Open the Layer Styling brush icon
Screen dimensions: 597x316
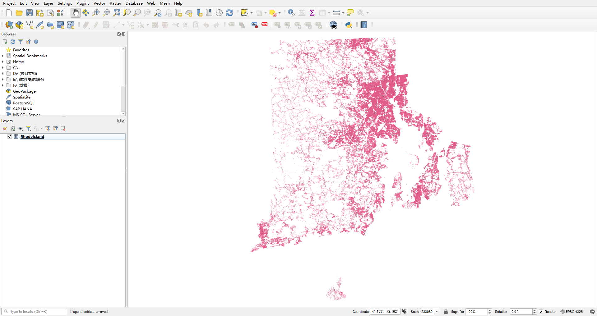pyautogui.click(x=5, y=128)
